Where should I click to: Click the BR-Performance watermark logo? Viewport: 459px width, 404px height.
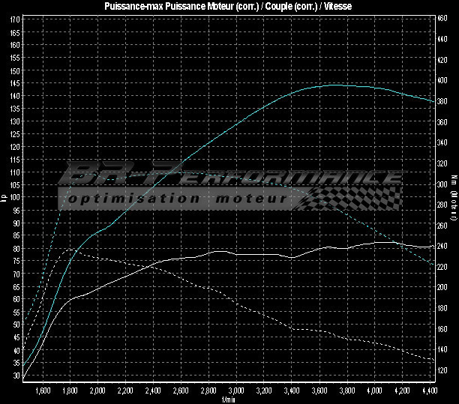pyautogui.click(x=232, y=177)
